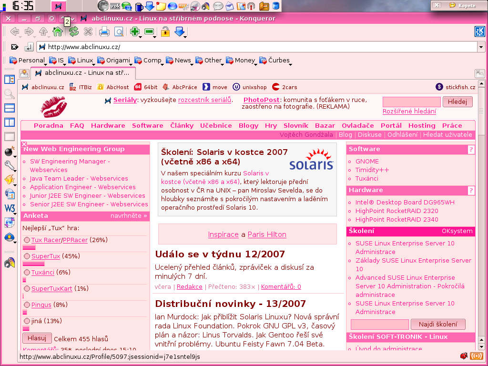
Task: Open the Home page icon
Action: [x=58, y=31]
